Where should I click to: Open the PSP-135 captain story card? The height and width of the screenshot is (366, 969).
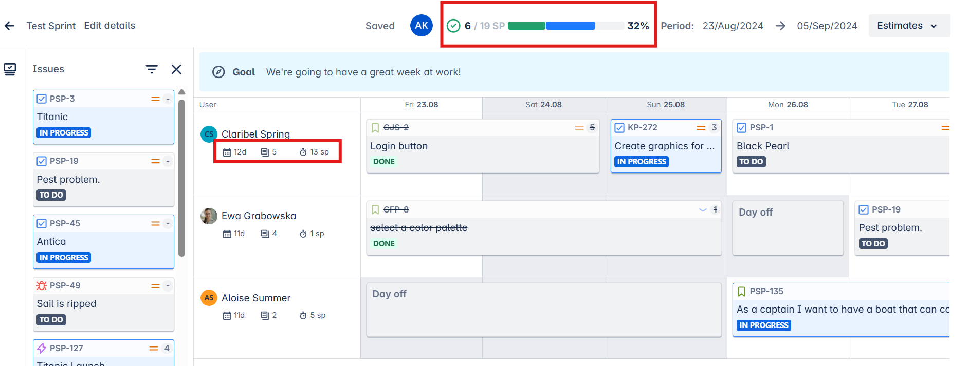841,310
